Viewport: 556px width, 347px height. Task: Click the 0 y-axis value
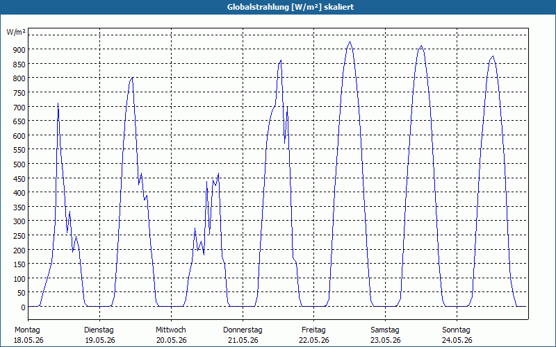point(24,307)
